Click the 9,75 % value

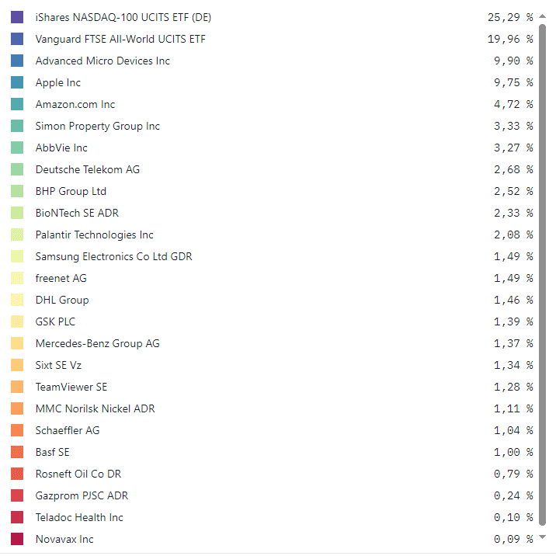[x=513, y=82]
